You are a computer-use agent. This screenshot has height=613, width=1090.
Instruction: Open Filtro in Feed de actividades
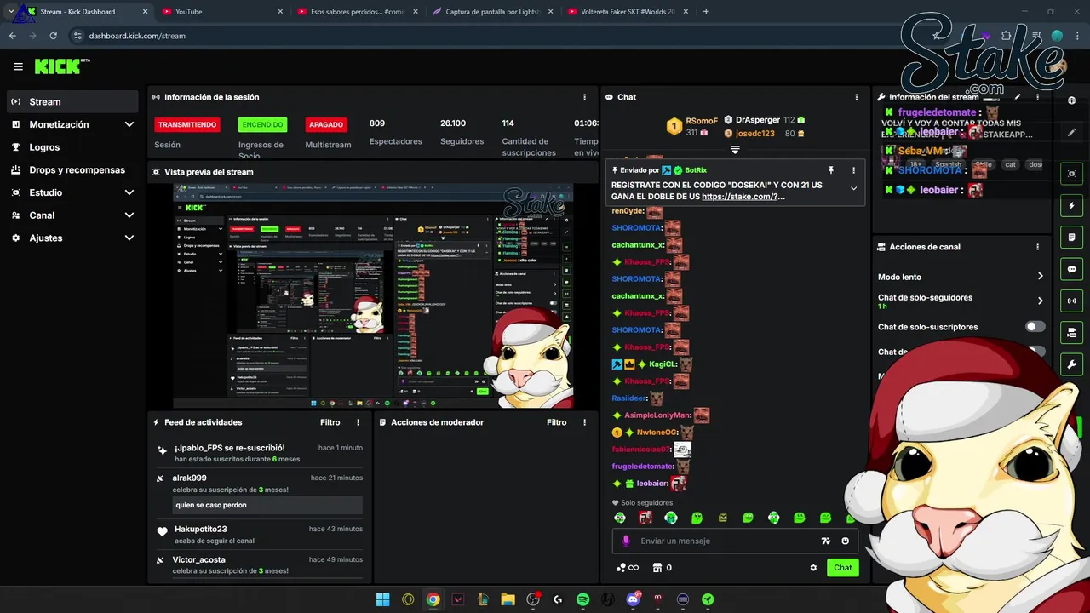click(x=330, y=422)
